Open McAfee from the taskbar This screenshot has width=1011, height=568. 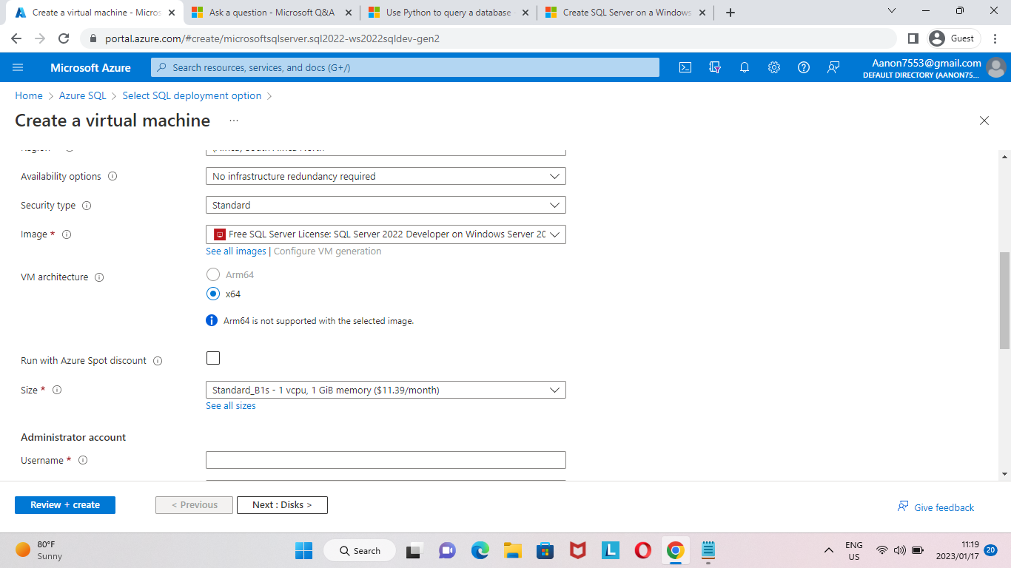pos(578,550)
